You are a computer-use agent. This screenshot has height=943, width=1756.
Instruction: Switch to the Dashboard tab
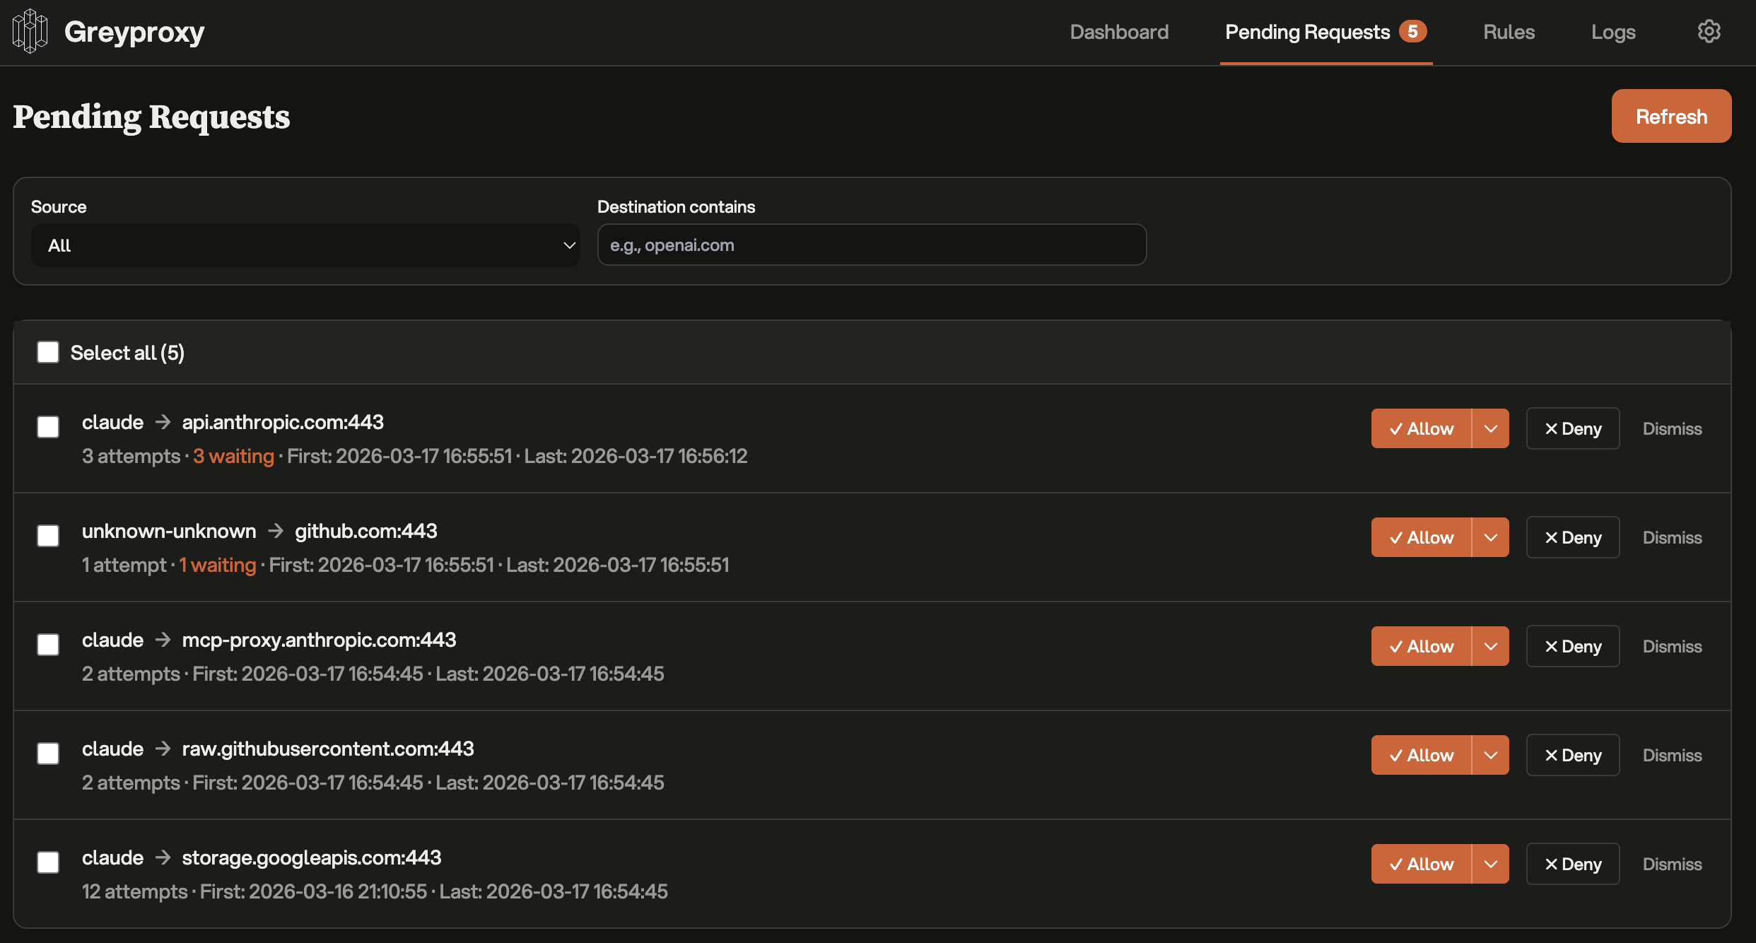pos(1119,32)
